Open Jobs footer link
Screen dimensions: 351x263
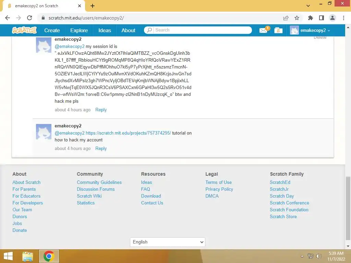(x=17, y=223)
